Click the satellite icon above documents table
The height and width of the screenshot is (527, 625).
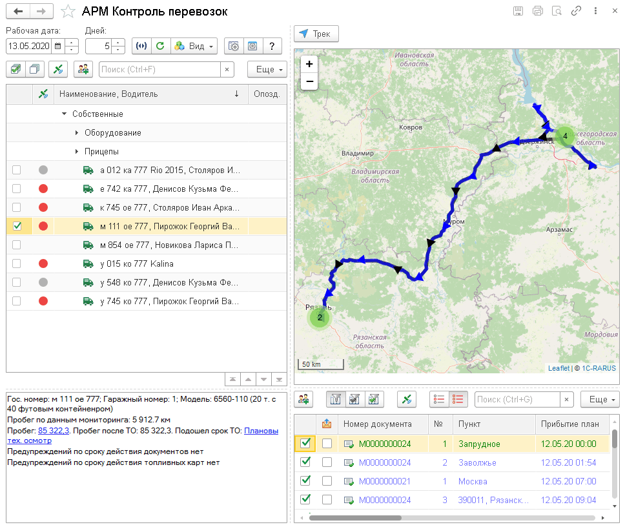coord(407,399)
